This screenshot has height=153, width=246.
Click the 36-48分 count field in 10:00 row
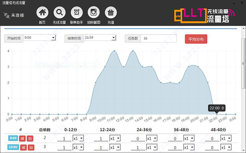(x=175, y=148)
